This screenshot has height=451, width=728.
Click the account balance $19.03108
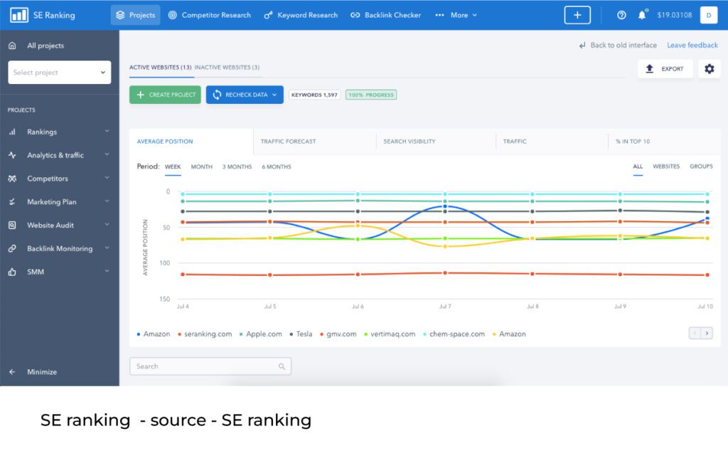tap(674, 15)
